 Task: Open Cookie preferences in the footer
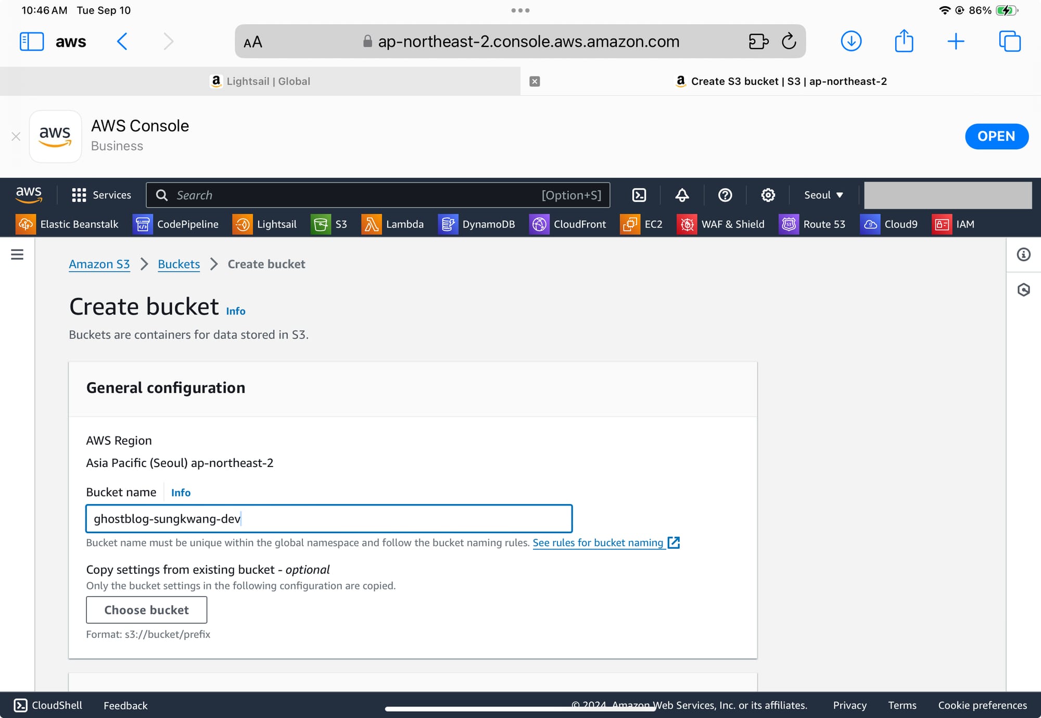click(982, 706)
